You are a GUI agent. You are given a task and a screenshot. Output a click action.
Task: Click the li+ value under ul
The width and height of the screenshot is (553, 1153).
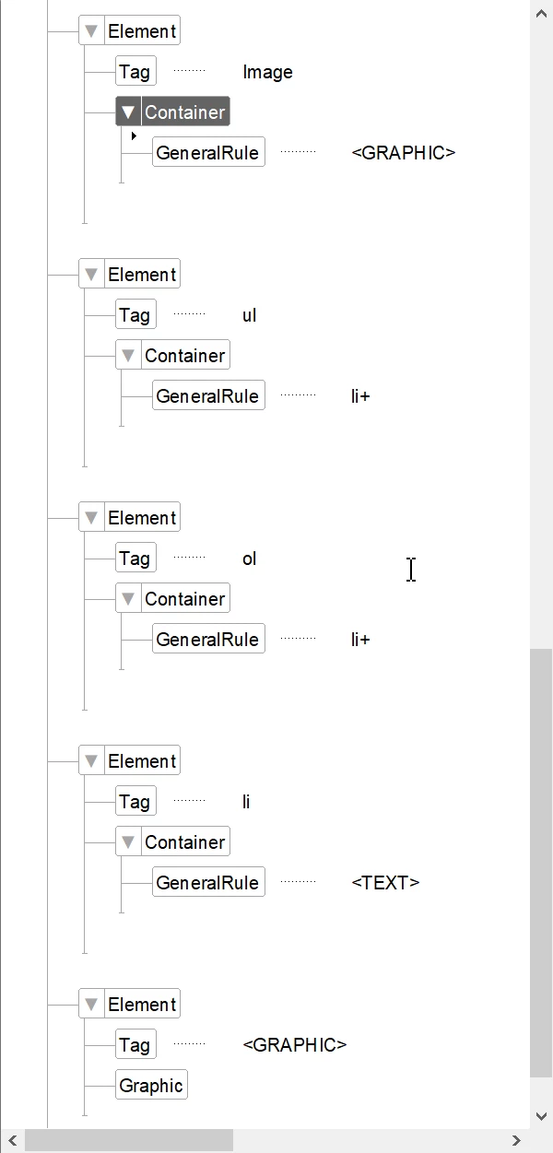[360, 396]
